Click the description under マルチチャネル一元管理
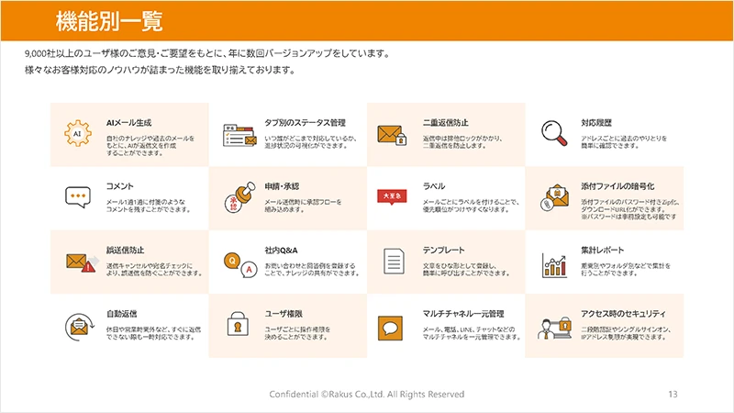This screenshot has height=413, width=734. click(x=472, y=333)
